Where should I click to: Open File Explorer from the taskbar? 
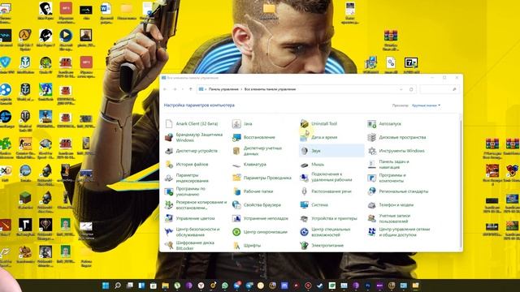165,286
